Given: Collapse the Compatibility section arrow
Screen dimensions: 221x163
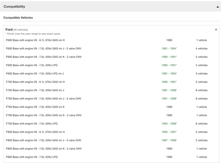Looking at the screenshot, I should pyautogui.click(x=218, y=7).
